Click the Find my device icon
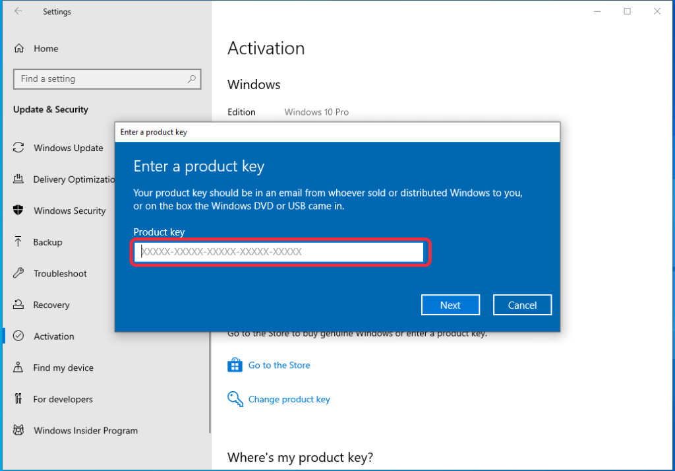675x471 pixels. 19,367
